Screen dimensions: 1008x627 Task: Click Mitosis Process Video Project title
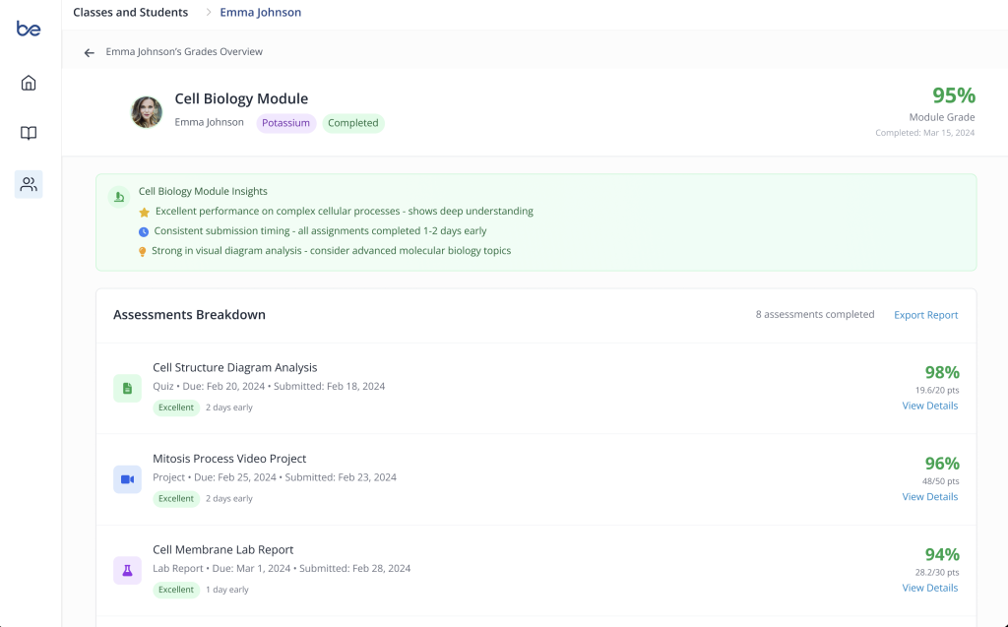tap(228, 459)
